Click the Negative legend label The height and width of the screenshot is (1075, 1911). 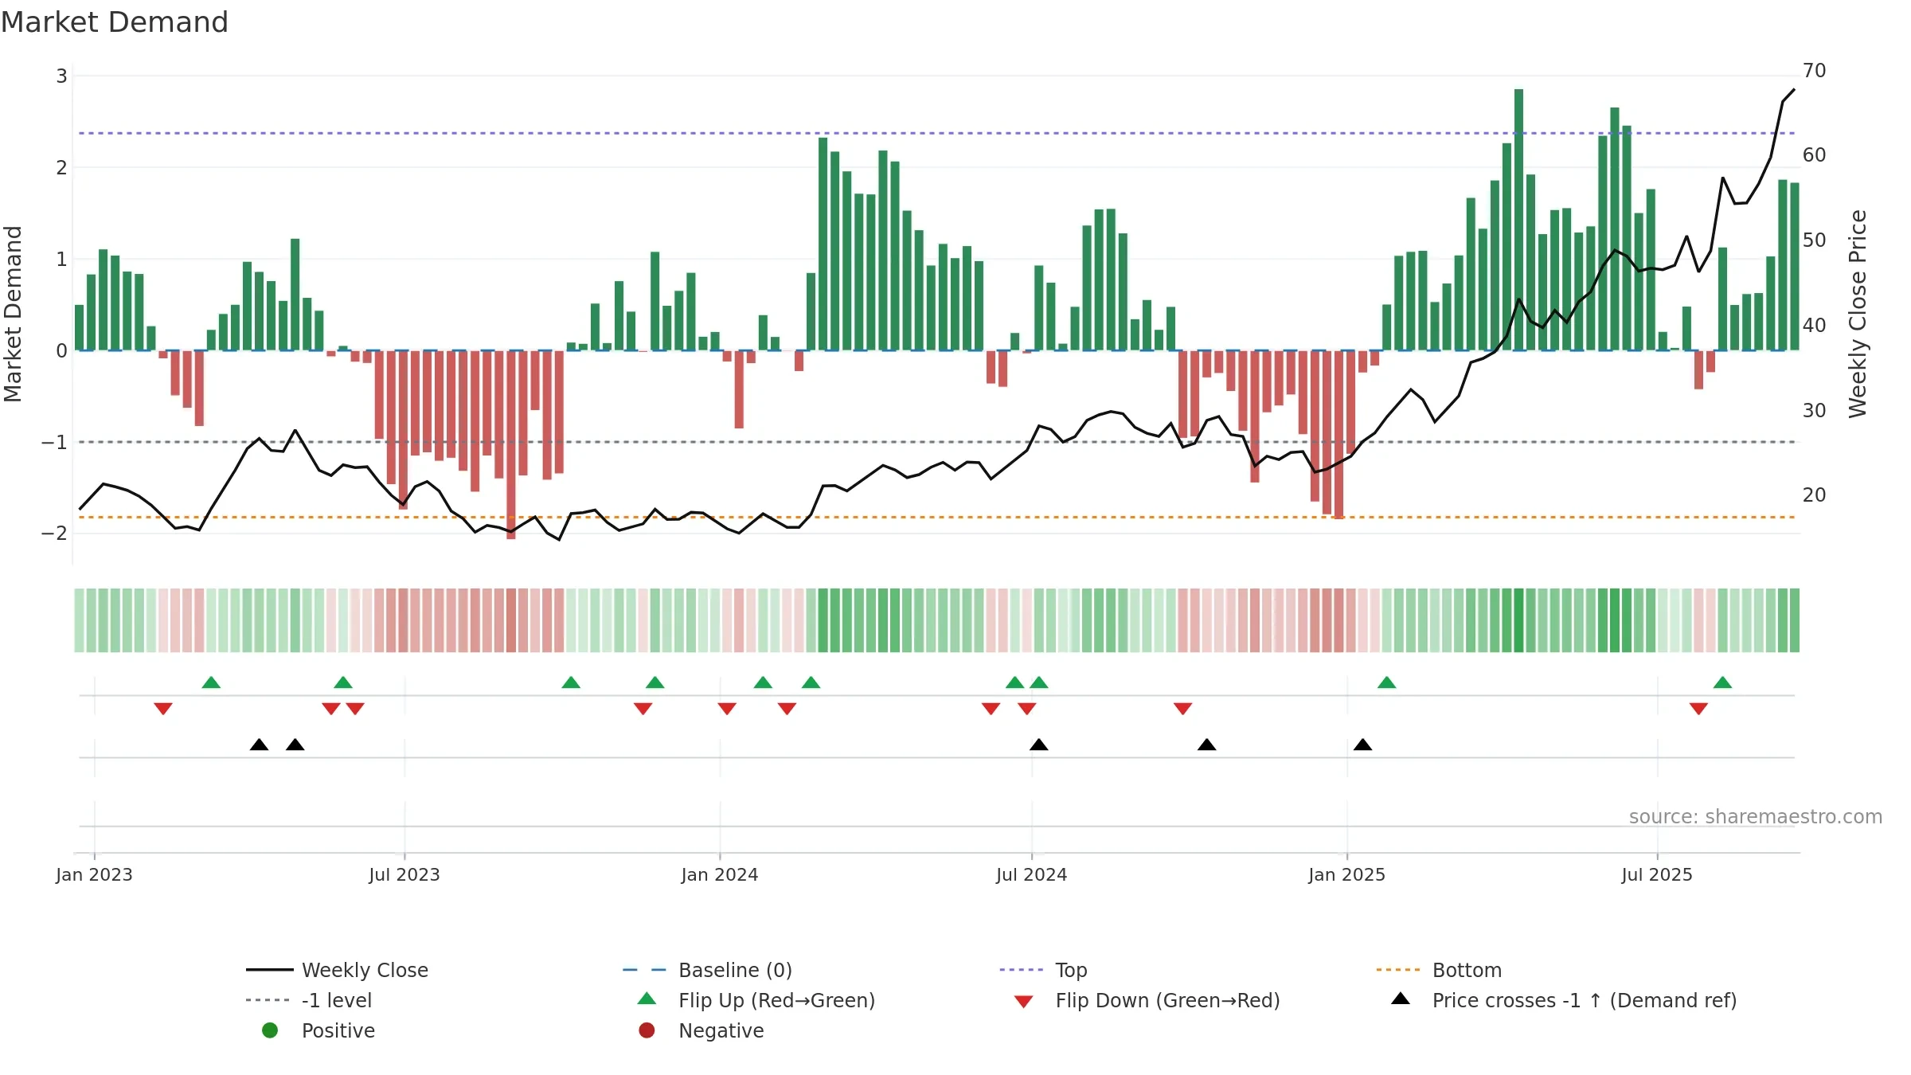pyautogui.click(x=721, y=1030)
